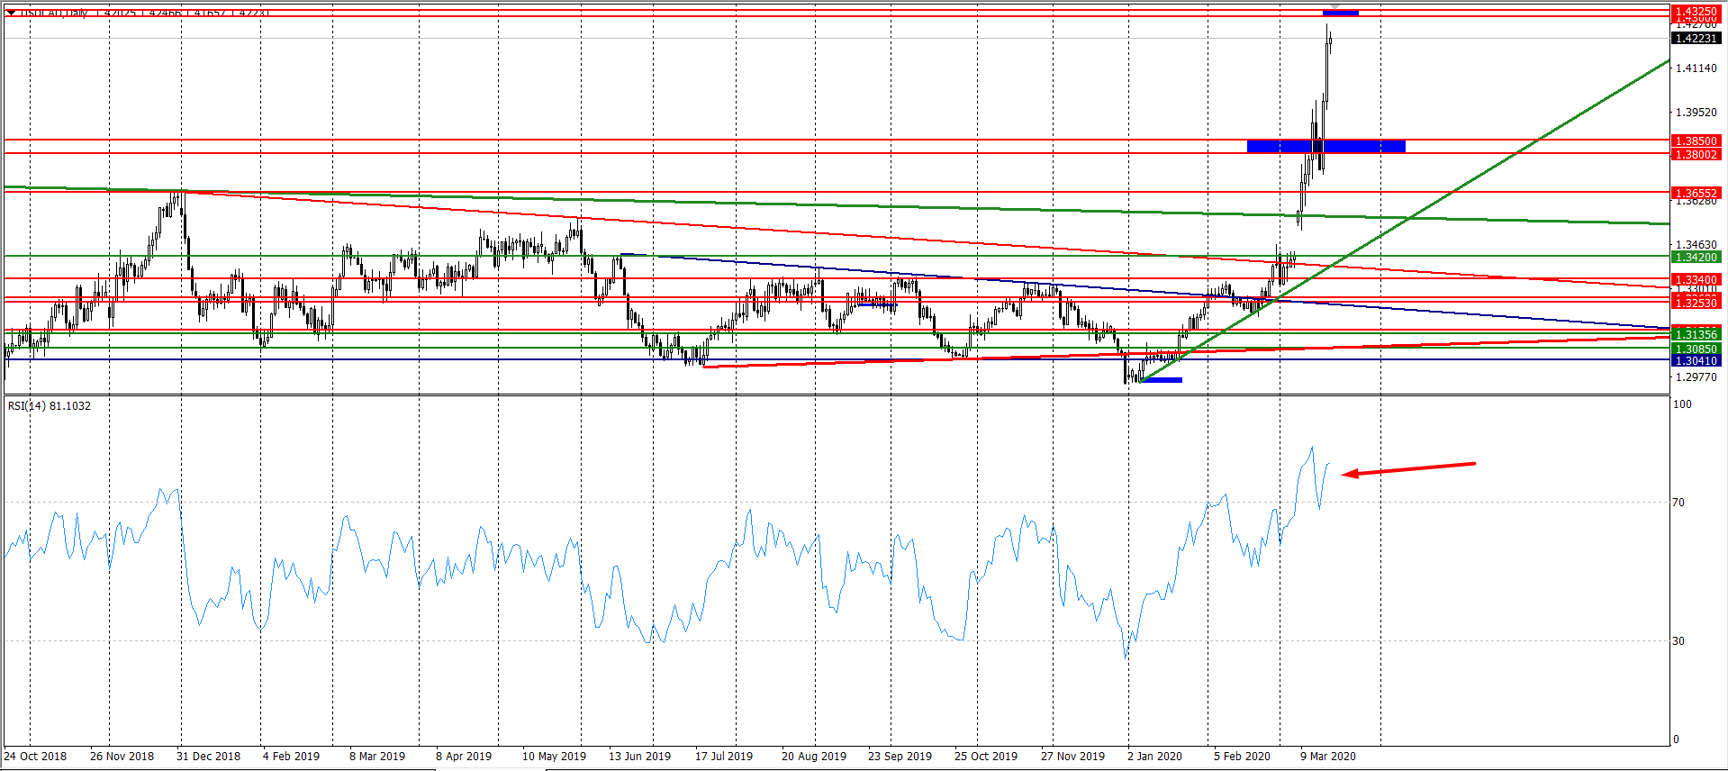The image size is (1728, 771).
Task: Click the RSI(14) 81.1032 indicator label
Action: pos(50,406)
